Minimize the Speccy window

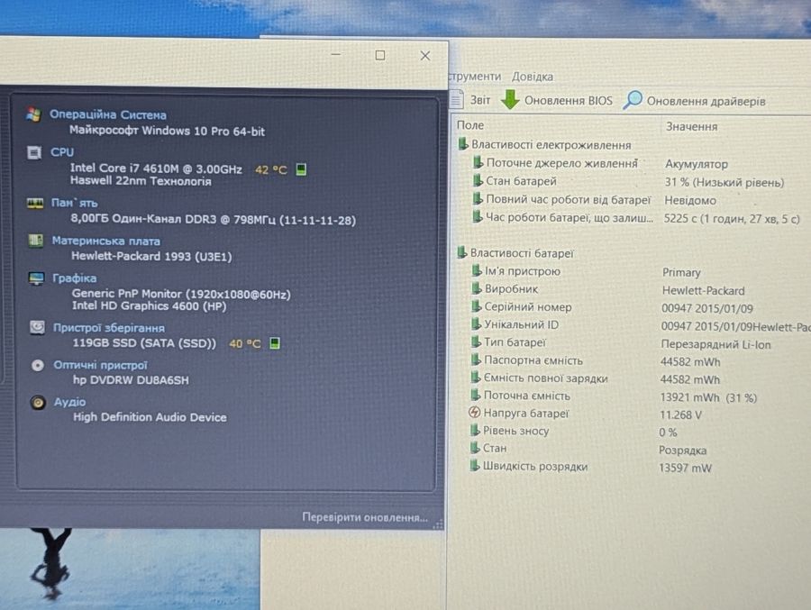336,54
